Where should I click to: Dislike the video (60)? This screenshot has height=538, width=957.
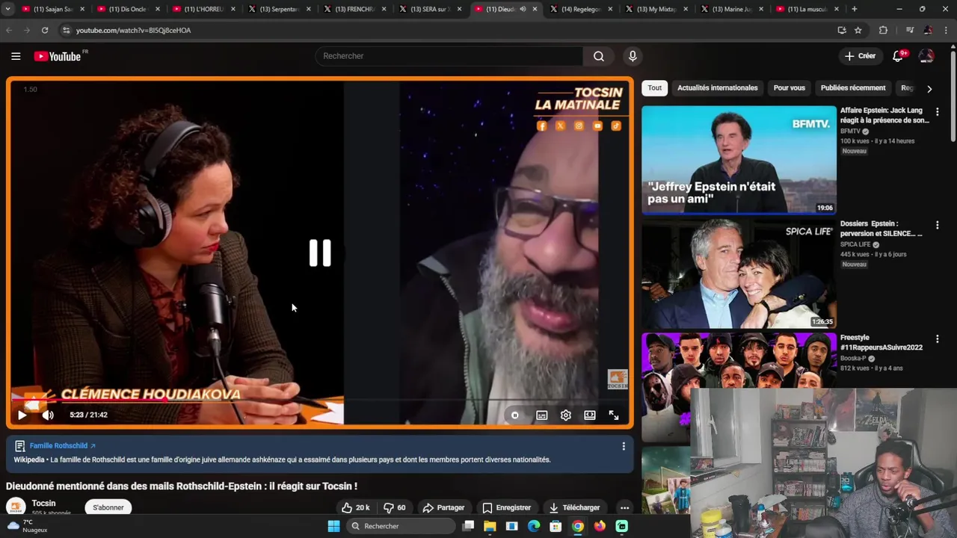(x=395, y=507)
